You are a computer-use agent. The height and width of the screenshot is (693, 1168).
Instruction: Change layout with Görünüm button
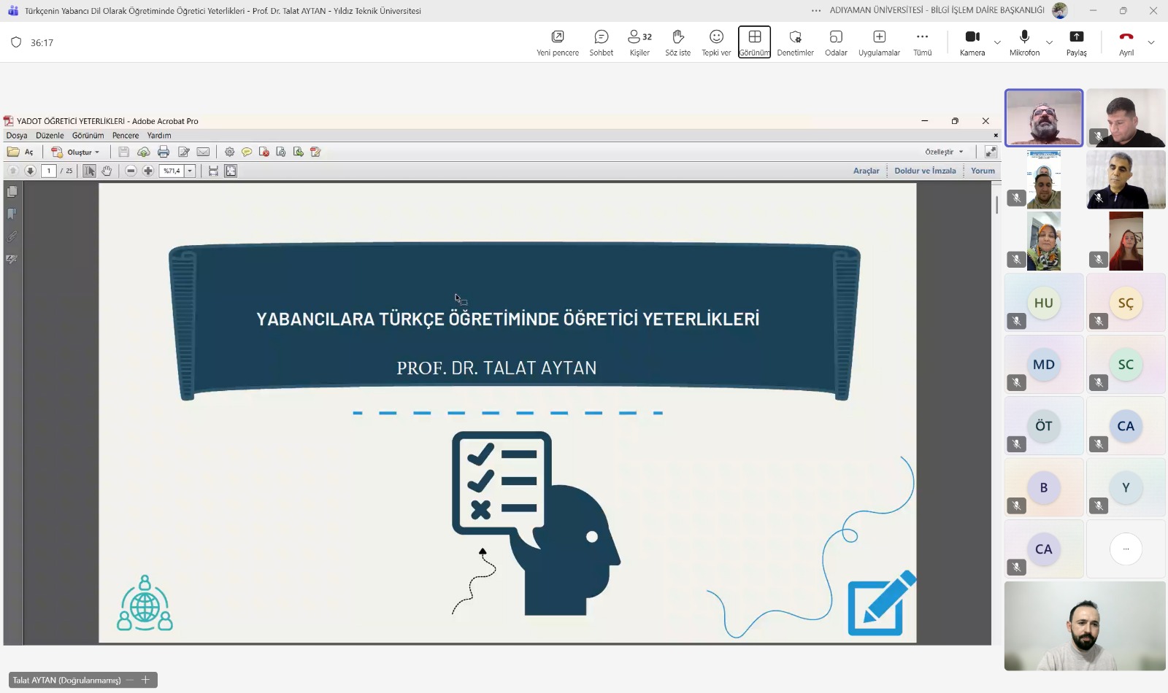[754, 42]
